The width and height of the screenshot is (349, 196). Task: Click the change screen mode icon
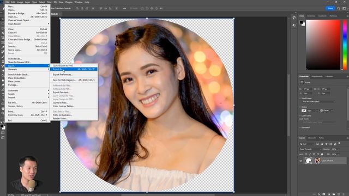pos(3,138)
